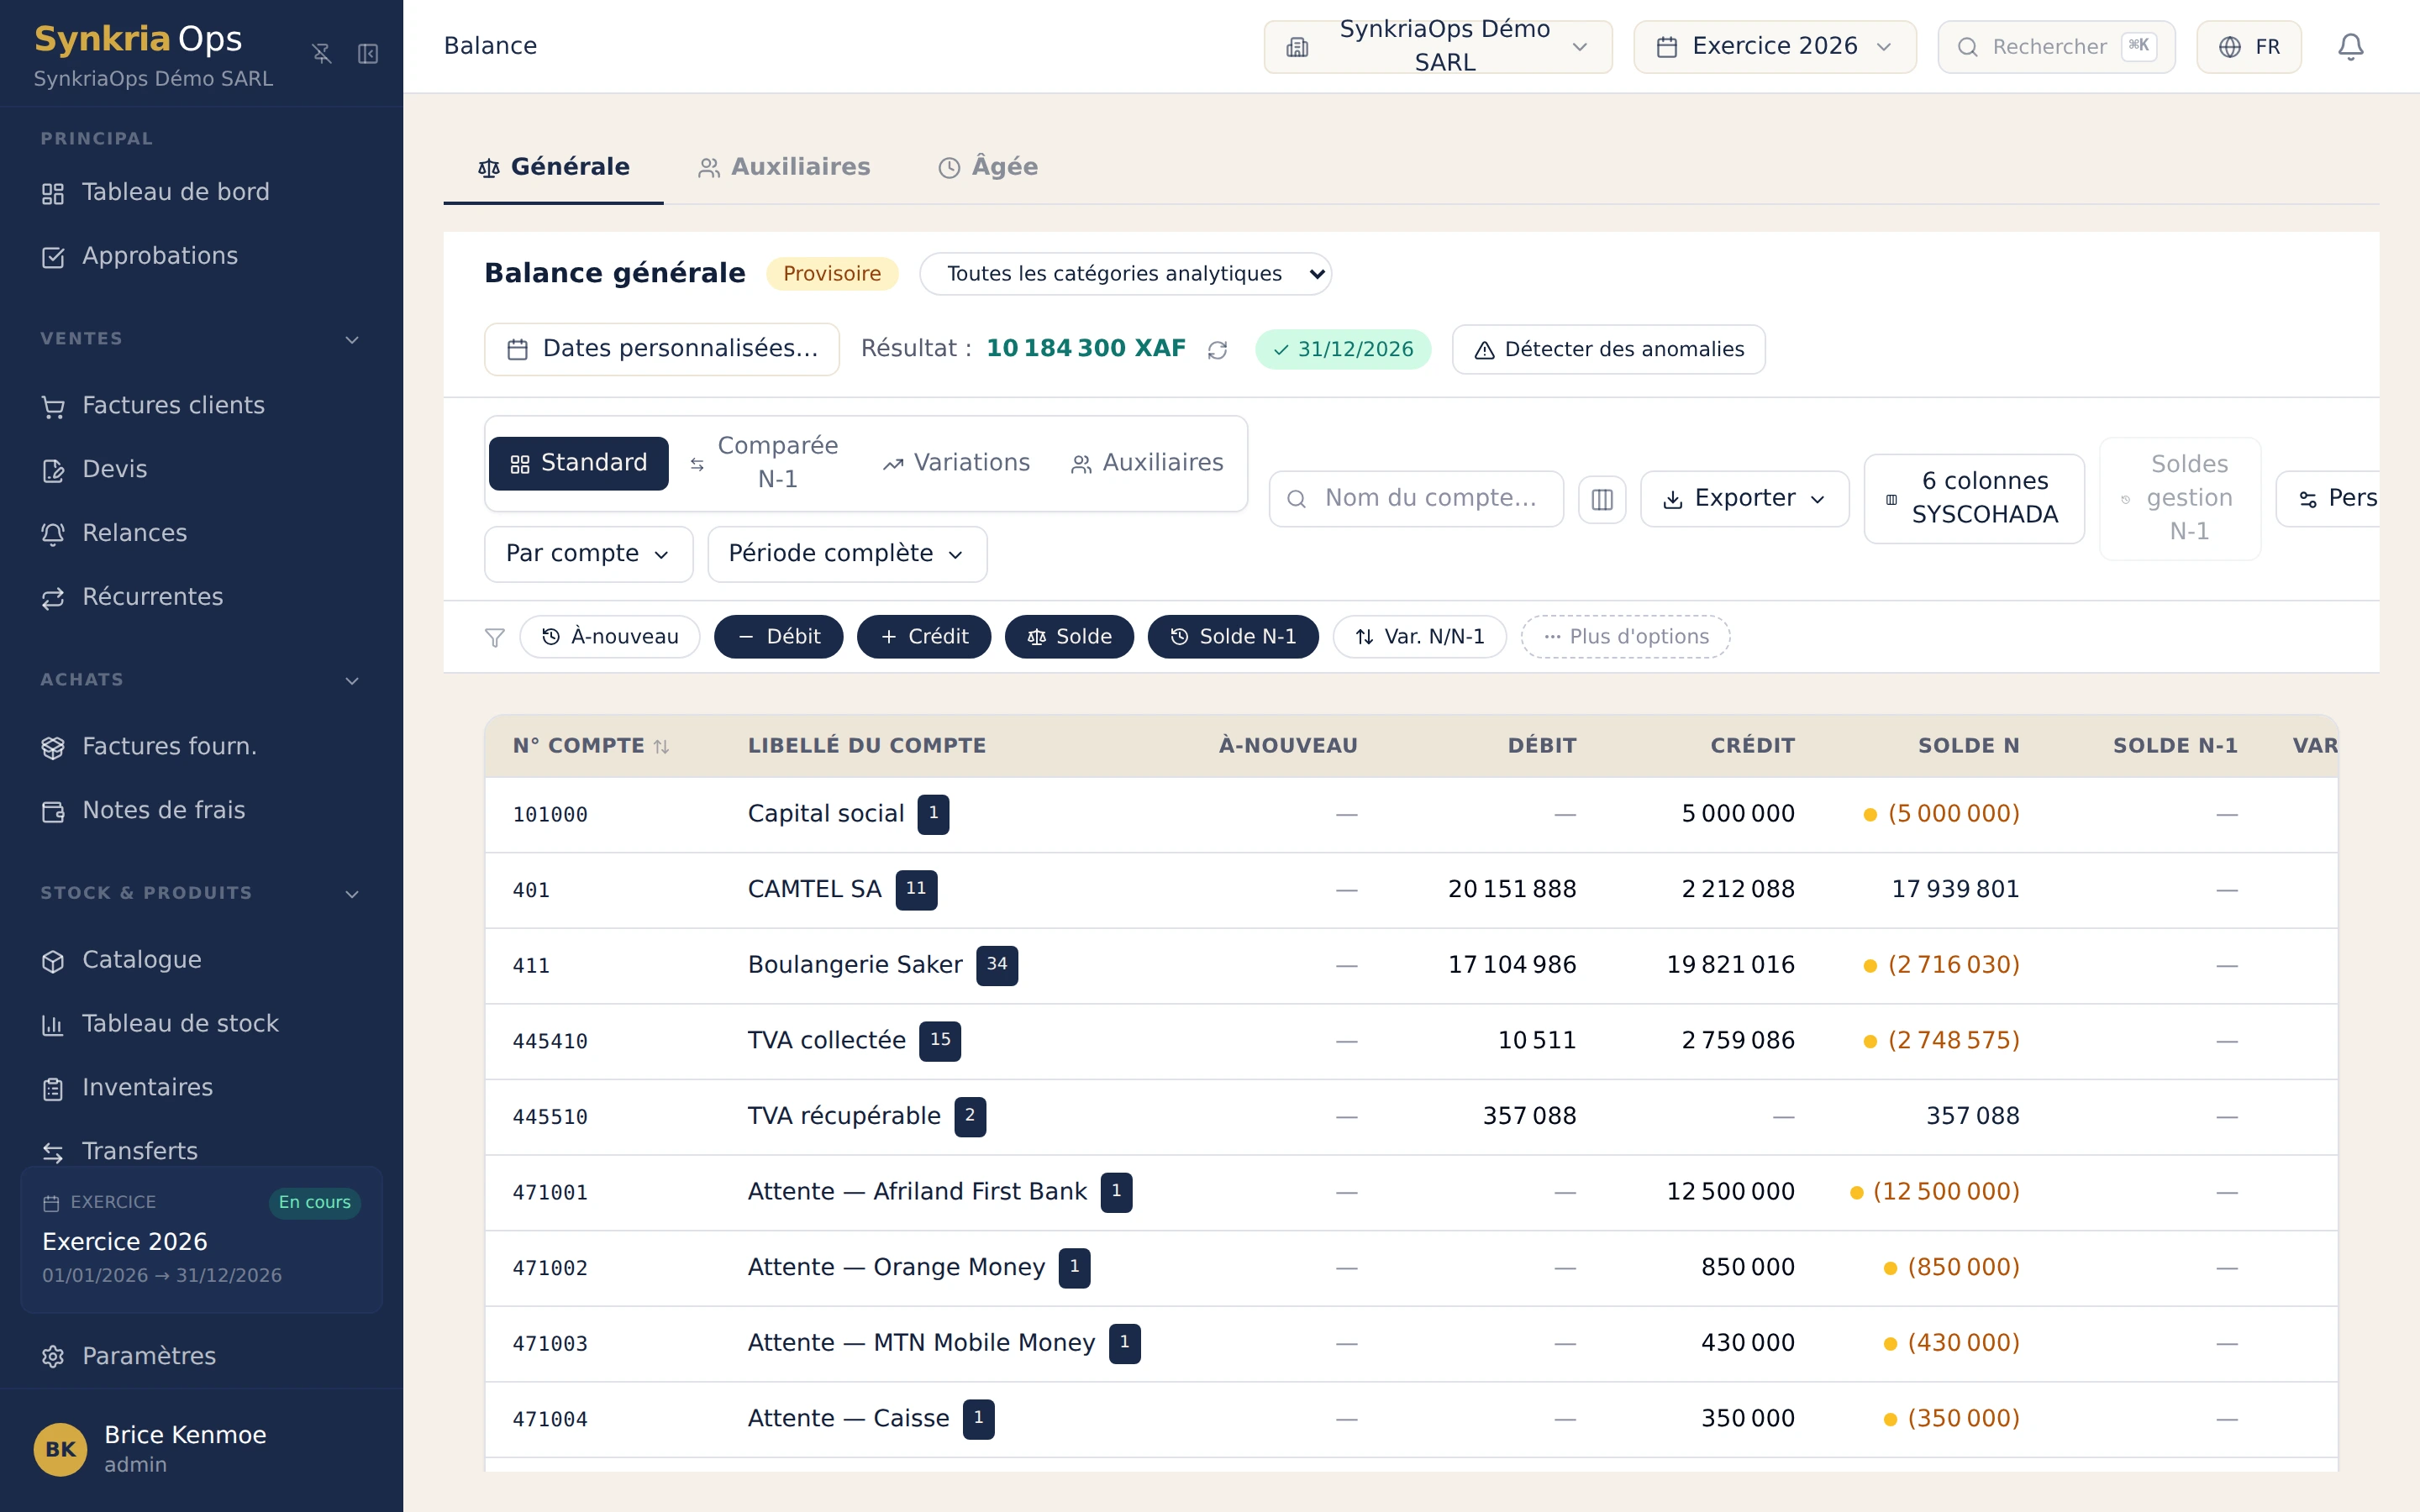Collapse the sidebar panel icon
Image resolution: width=2420 pixels, height=1512 pixels.
(x=368, y=54)
